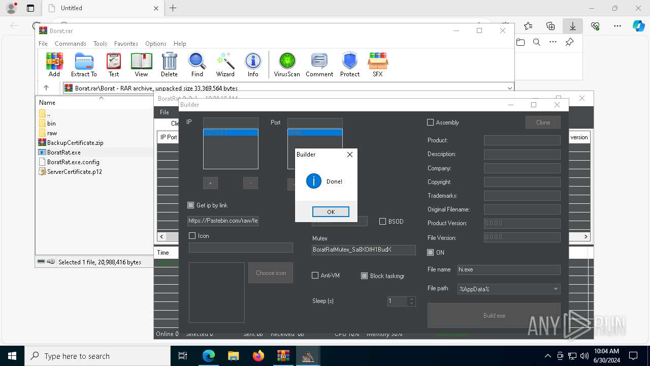The width and height of the screenshot is (650, 366).
Task: Click the Clone button
Action: pos(543,122)
